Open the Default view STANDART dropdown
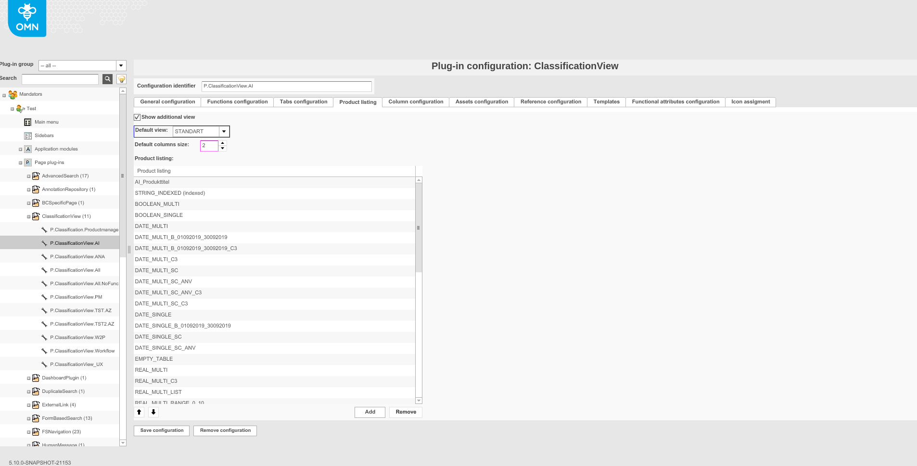 click(x=223, y=131)
